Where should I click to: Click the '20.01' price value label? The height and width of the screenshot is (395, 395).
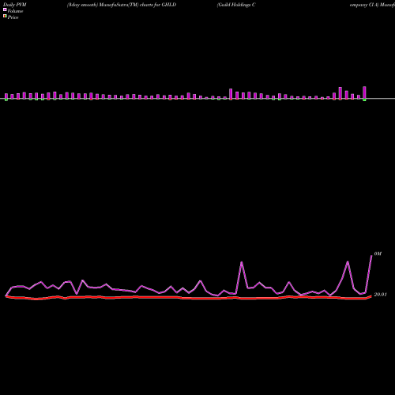point(380,295)
